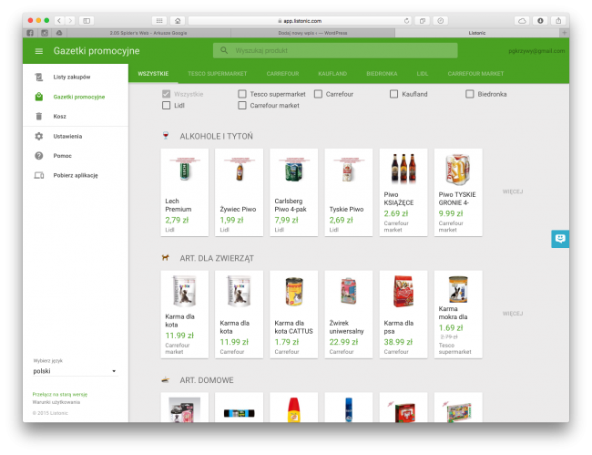592x455 pixels.
Task: Open the blue chat feedback button
Action: click(x=560, y=239)
